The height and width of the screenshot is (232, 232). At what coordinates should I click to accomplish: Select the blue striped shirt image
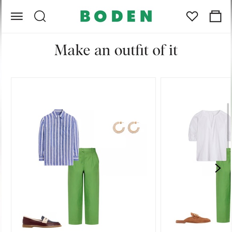click(58, 138)
